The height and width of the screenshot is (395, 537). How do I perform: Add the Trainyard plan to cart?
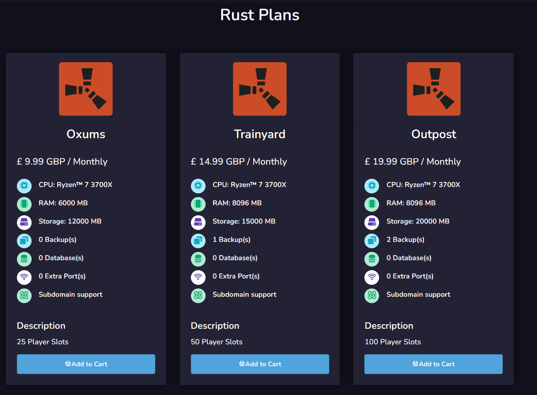point(260,364)
